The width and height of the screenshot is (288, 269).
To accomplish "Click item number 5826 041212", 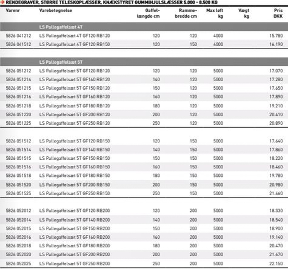I will pyautogui.click(x=18, y=36).
